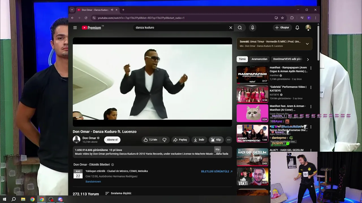Clear the danza kuduro search text

click(230, 28)
